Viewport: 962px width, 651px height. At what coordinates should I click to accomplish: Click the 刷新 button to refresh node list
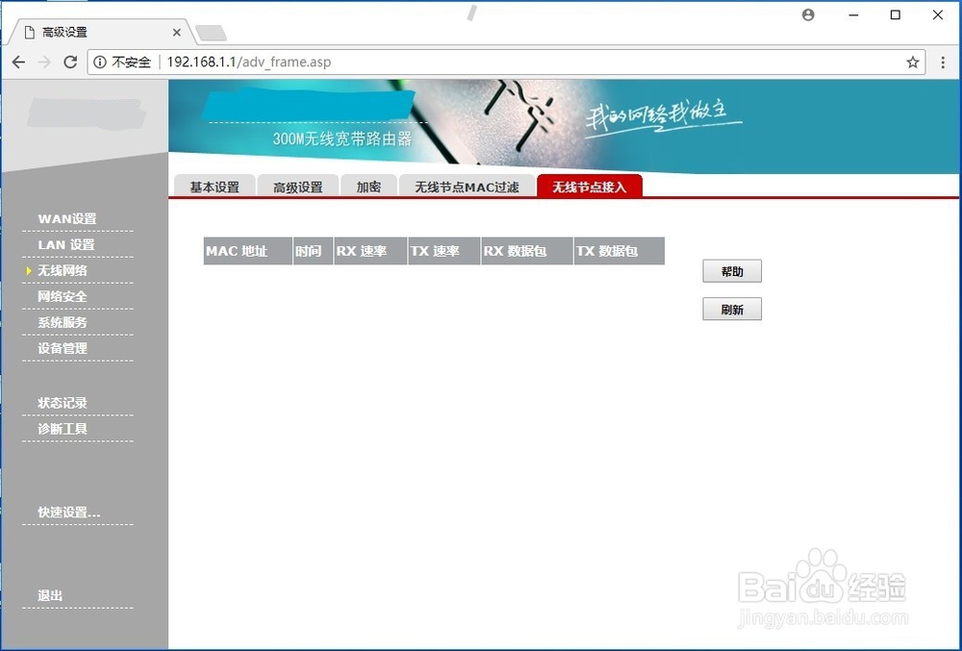[x=732, y=309]
